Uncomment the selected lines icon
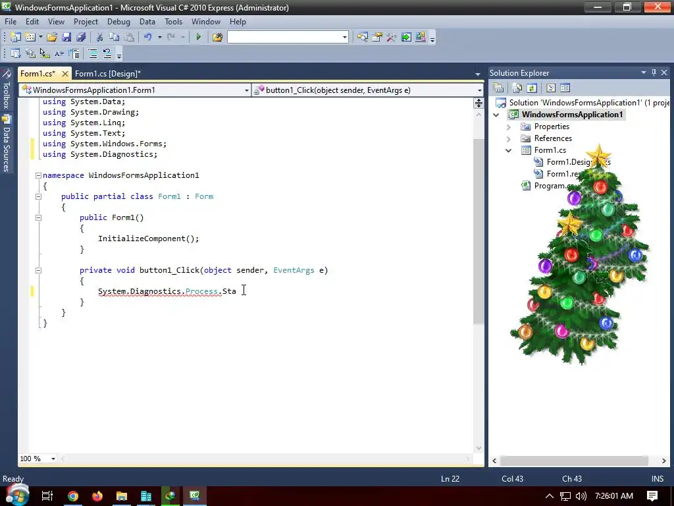The width and height of the screenshot is (674, 506). pos(107,53)
